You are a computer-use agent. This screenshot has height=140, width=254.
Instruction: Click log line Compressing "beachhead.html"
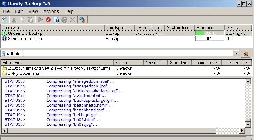point(79,105)
